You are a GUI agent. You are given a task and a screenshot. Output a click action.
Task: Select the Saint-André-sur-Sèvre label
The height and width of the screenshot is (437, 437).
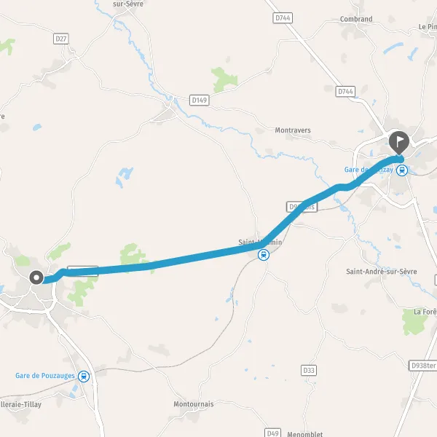[382, 272]
